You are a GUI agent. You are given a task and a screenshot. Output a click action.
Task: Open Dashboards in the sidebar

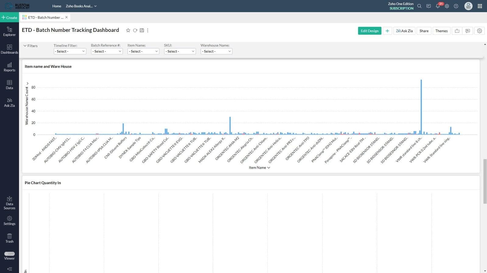point(9,49)
